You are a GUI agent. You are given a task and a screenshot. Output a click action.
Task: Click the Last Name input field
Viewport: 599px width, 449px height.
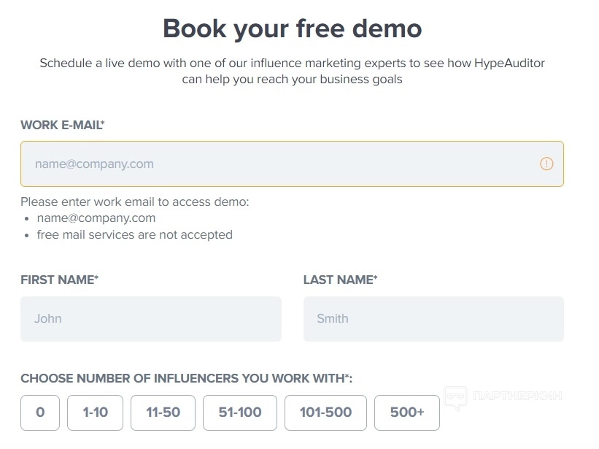coord(433,318)
